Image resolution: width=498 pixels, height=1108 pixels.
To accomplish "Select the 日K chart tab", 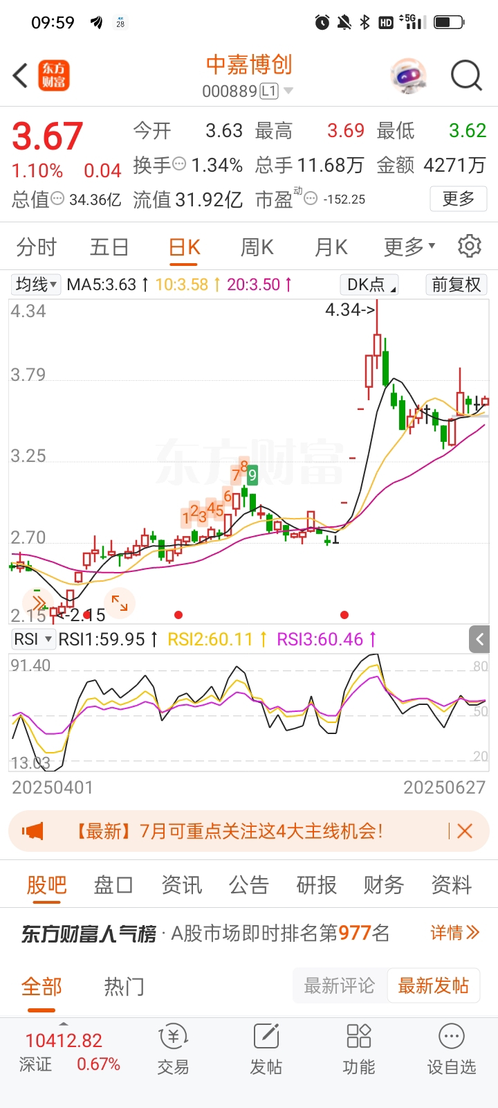I will pyautogui.click(x=184, y=247).
